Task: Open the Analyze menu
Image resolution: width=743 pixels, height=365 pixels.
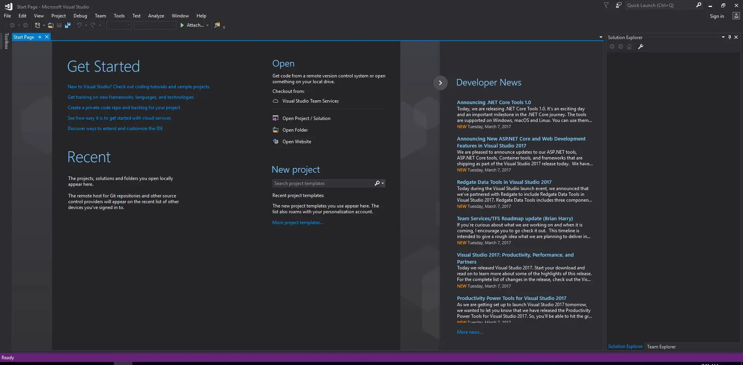Action: tap(156, 16)
